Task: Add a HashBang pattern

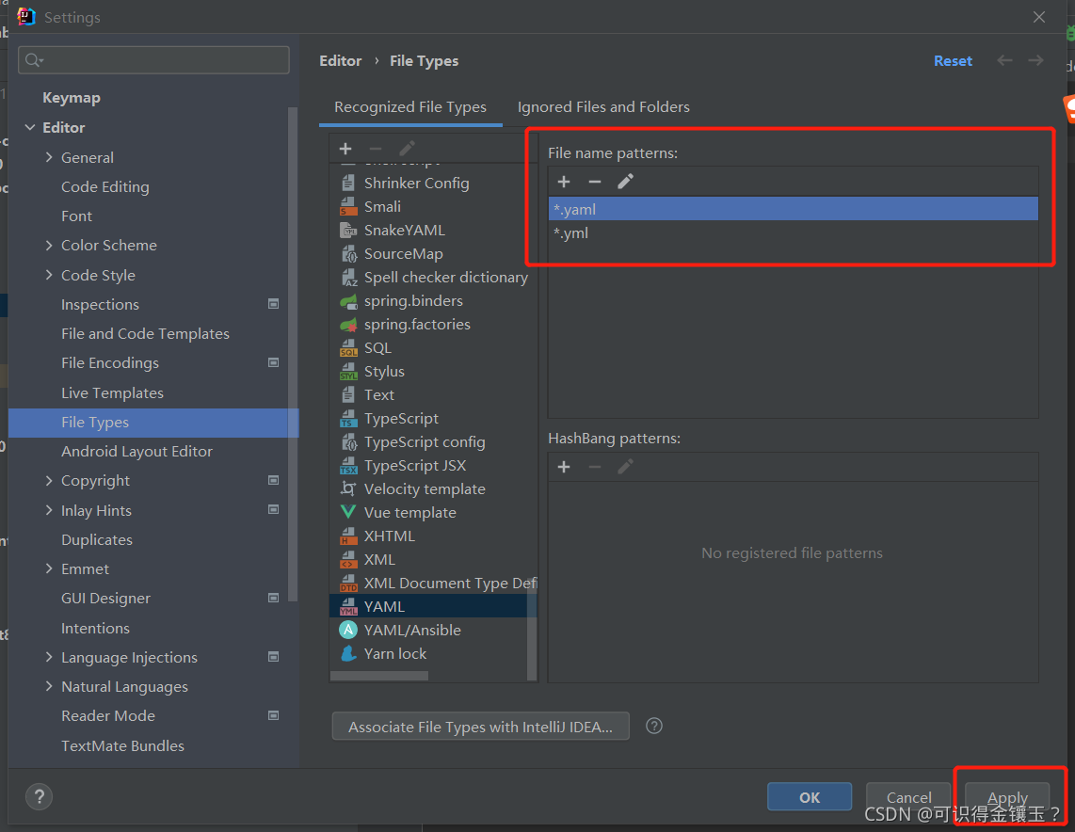Action: [564, 467]
